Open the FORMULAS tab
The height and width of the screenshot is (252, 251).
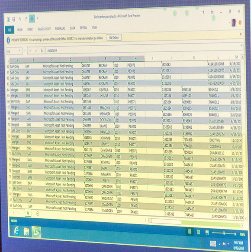coord(60,28)
